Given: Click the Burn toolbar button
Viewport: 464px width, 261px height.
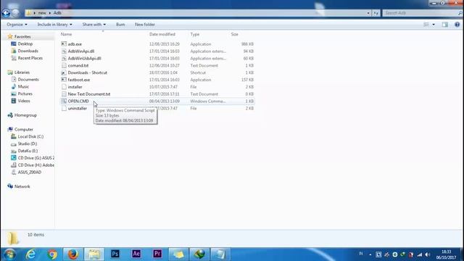Looking at the screenshot, I should tap(120, 25).
